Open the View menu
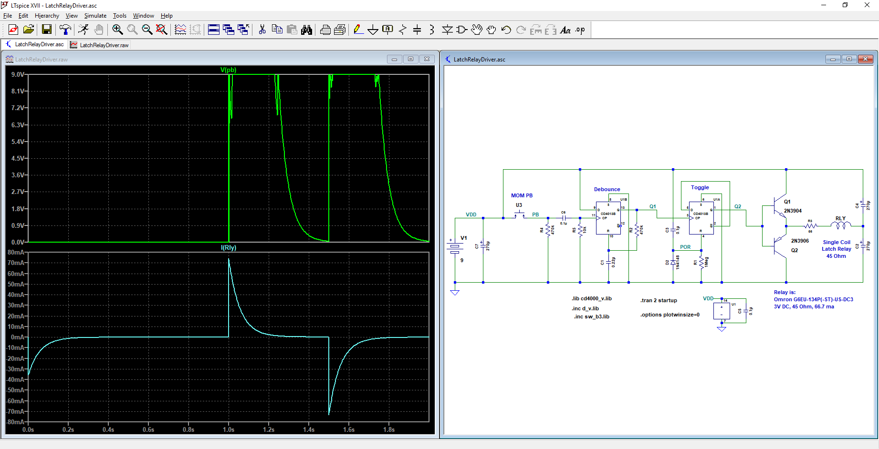Screen dimensions: 879x449 click(x=72, y=16)
